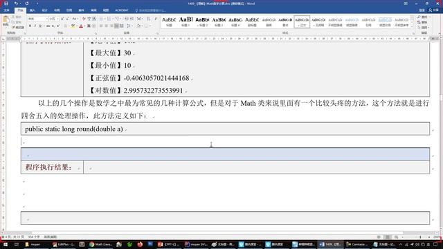Viewport: 443px width, 249px height.
Task: Open the File tab
Action: click(x=7, y=10)
